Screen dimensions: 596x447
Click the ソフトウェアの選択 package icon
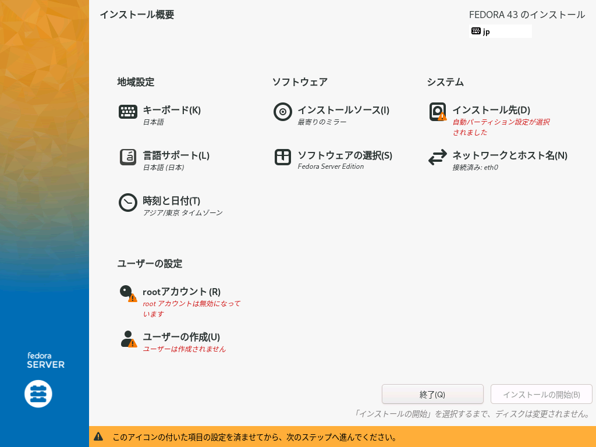pos(283,157)
